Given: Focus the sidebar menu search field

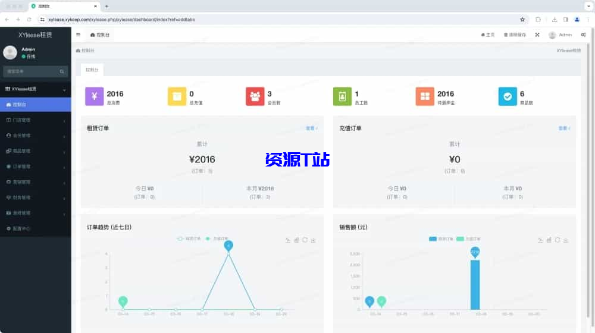Looking at the screenshot, I should (x=31, y=72).
